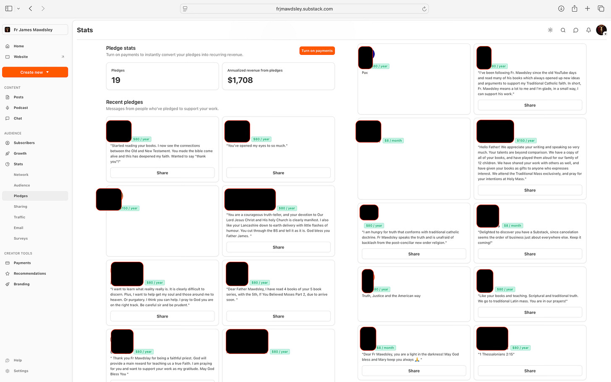Open Fr James Mawdsley publication switcher

[35, 30]
